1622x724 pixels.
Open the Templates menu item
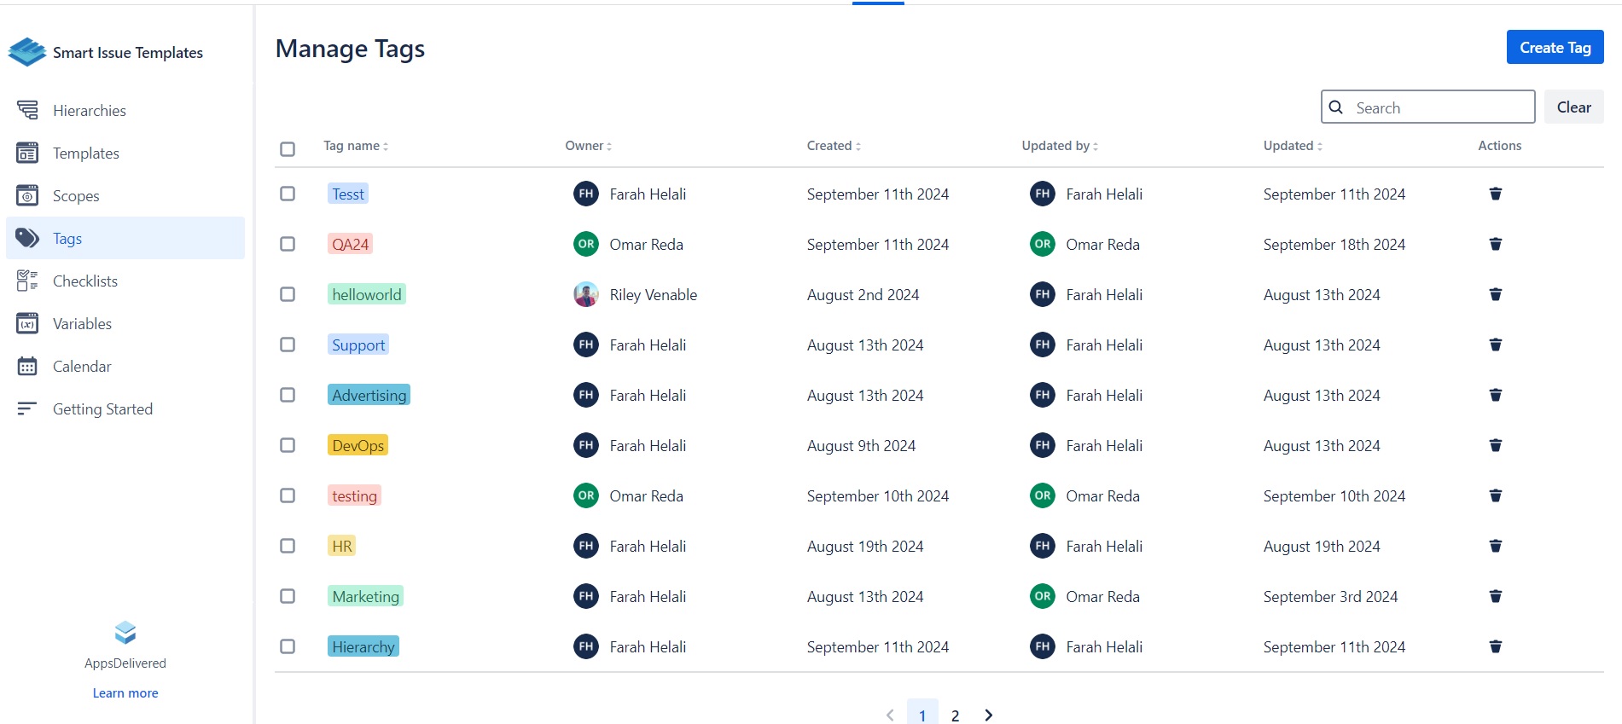(85, 153)
